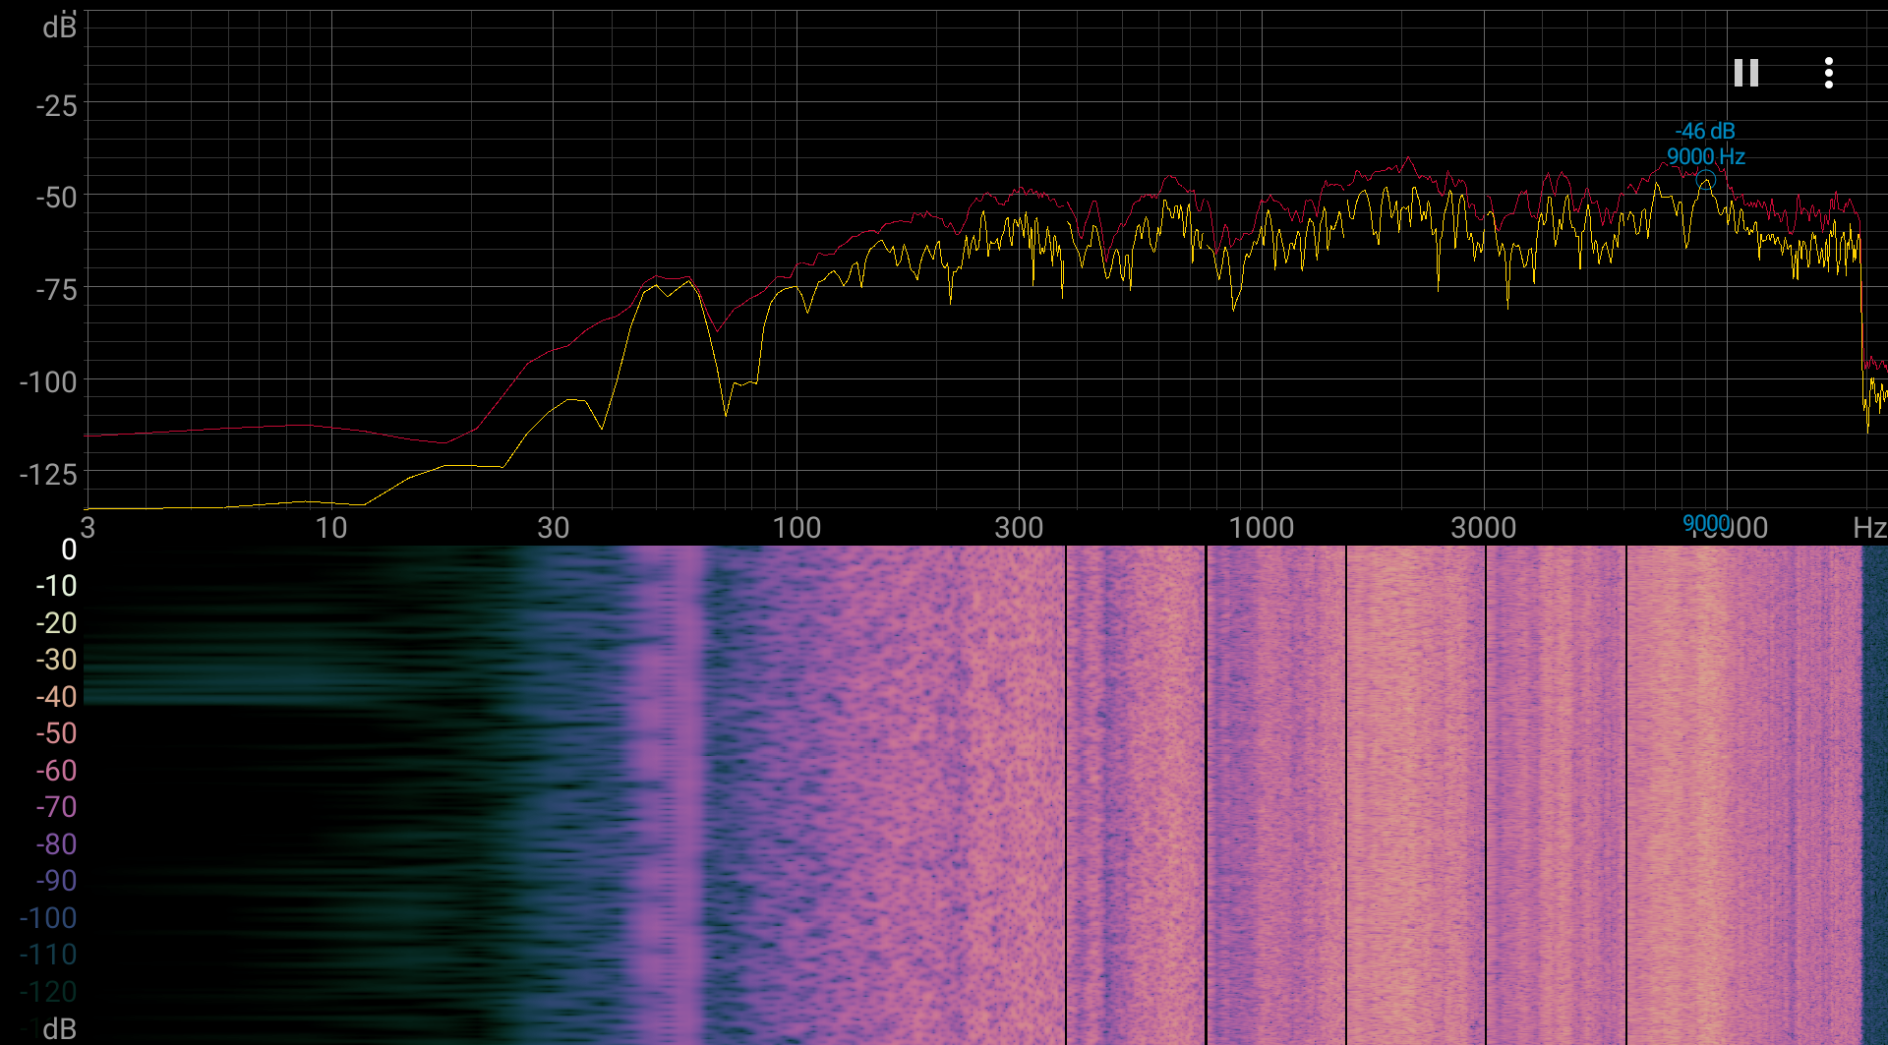Click the '-100' dB spectrum axis label

click(48, 382)
